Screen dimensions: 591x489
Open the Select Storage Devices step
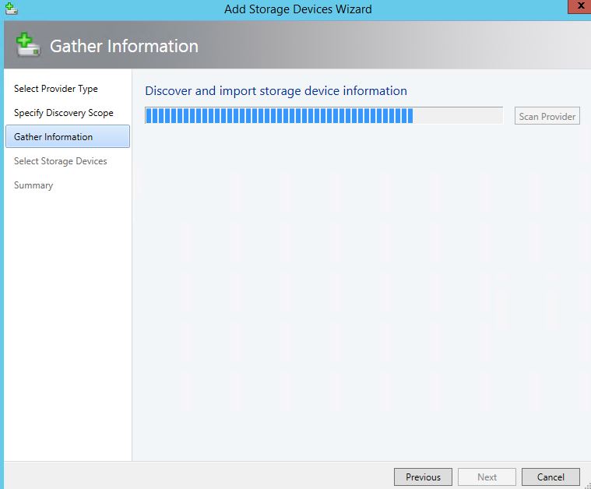(x=60, y=161)
